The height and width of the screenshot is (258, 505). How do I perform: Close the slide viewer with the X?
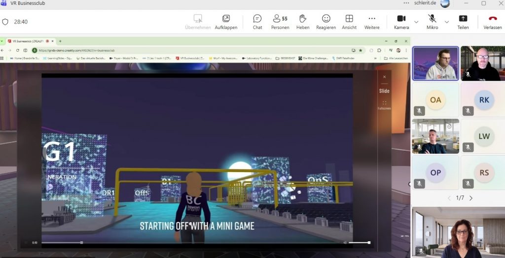(x=385, y=77)
